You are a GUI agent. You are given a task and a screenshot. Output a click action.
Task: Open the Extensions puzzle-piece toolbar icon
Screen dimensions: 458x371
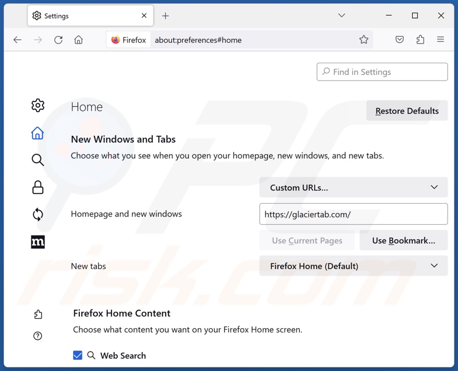click(420, 39)
